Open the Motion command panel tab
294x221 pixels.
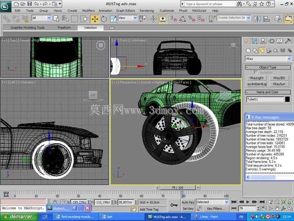(272, 41)
